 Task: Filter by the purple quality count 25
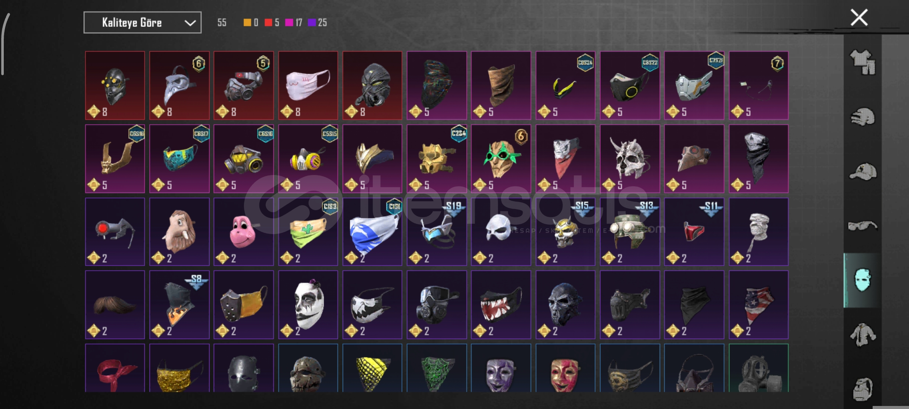point(317,23)
